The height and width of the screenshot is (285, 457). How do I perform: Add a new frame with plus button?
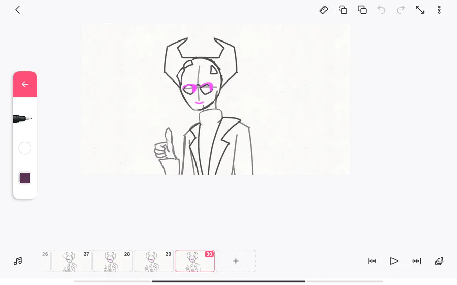(x=236, y=261)
